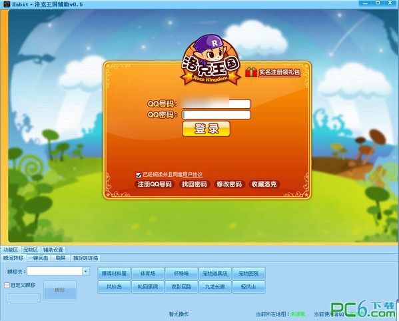Image resolution: width=399 pixels, height=321 pixels.
Task: Click the 当前所在地图 status label
Action: (273, 314)
